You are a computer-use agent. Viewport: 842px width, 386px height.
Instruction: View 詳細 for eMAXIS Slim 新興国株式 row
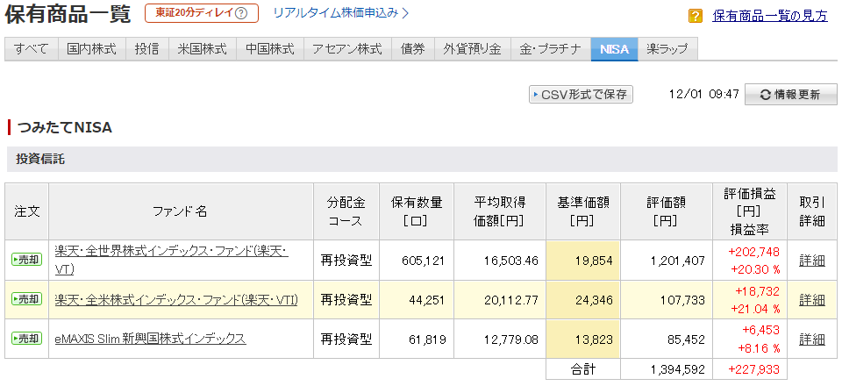coord(811,339)
